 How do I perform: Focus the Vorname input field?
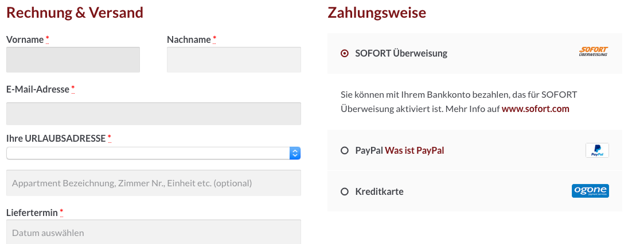73,59
